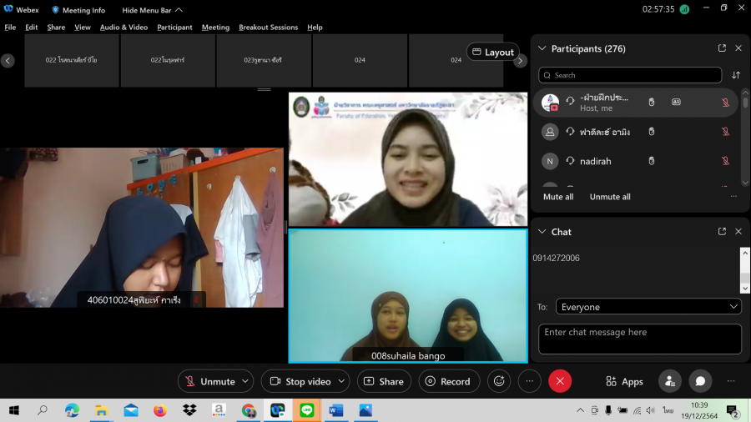
Task: Sort the participants list
Action: pyautogui.click(x=736, y=75)
